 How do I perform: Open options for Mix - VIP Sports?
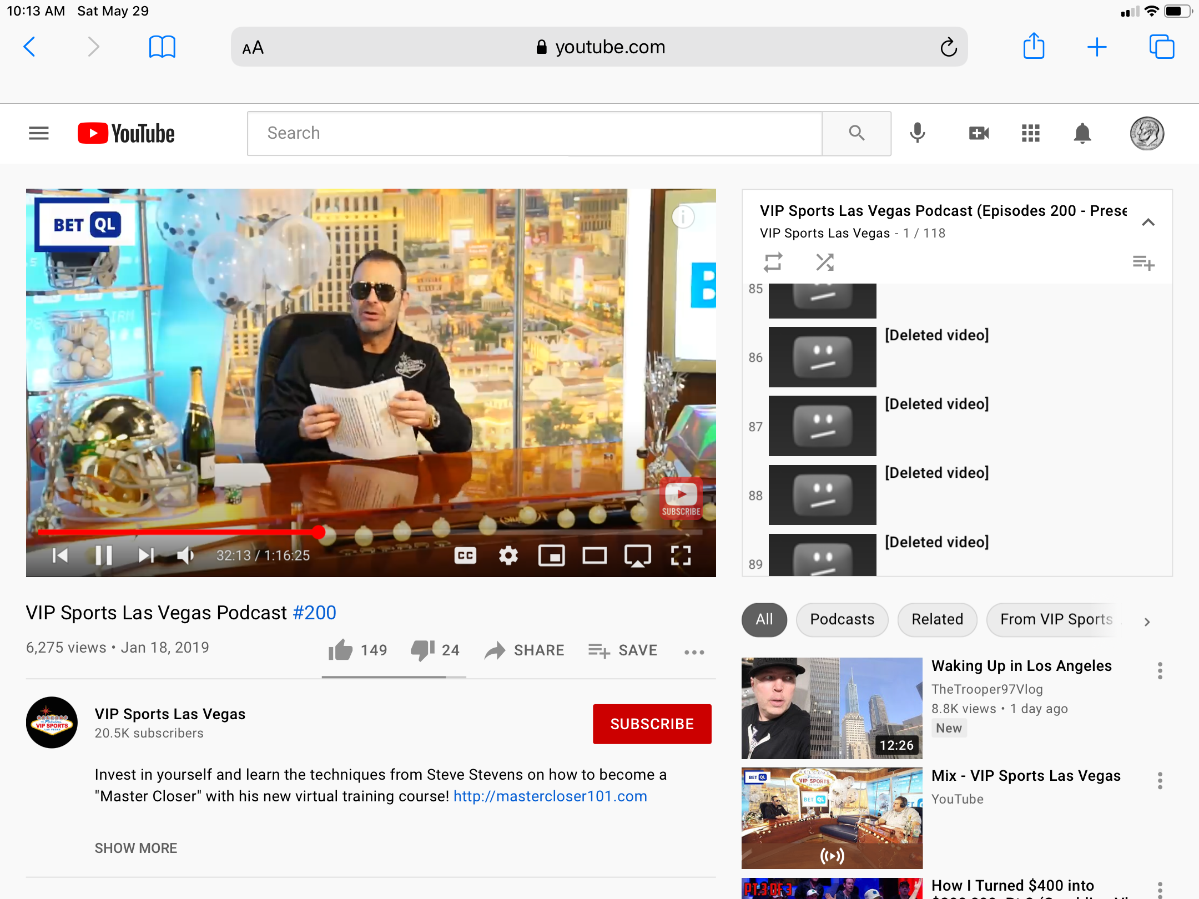pos(1160,781)
